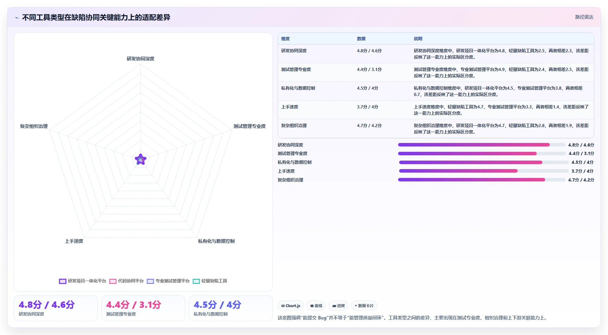Click the radar axis label 私有化与数据控制
This screenshot has height=335, width=608.
point(216,241)
